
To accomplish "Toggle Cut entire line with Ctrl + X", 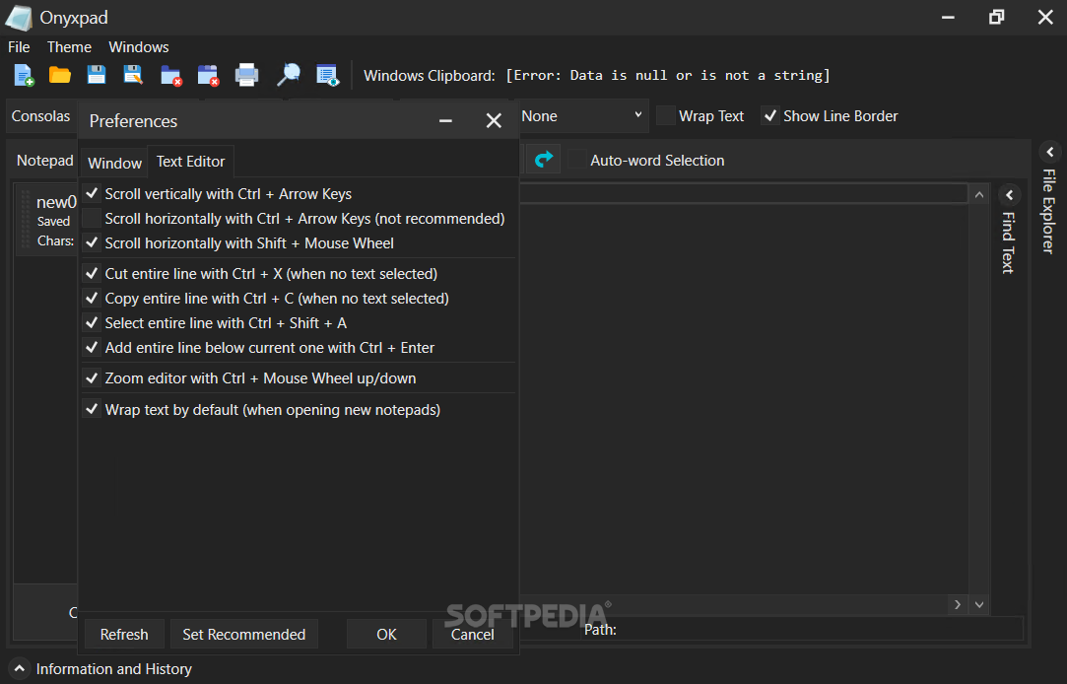I will pyautogui.click(x=92, y=273).
